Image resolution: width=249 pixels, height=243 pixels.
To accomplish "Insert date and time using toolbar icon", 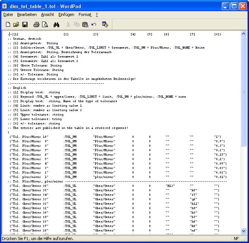I will pyautogui.click(x=105, y=25).
